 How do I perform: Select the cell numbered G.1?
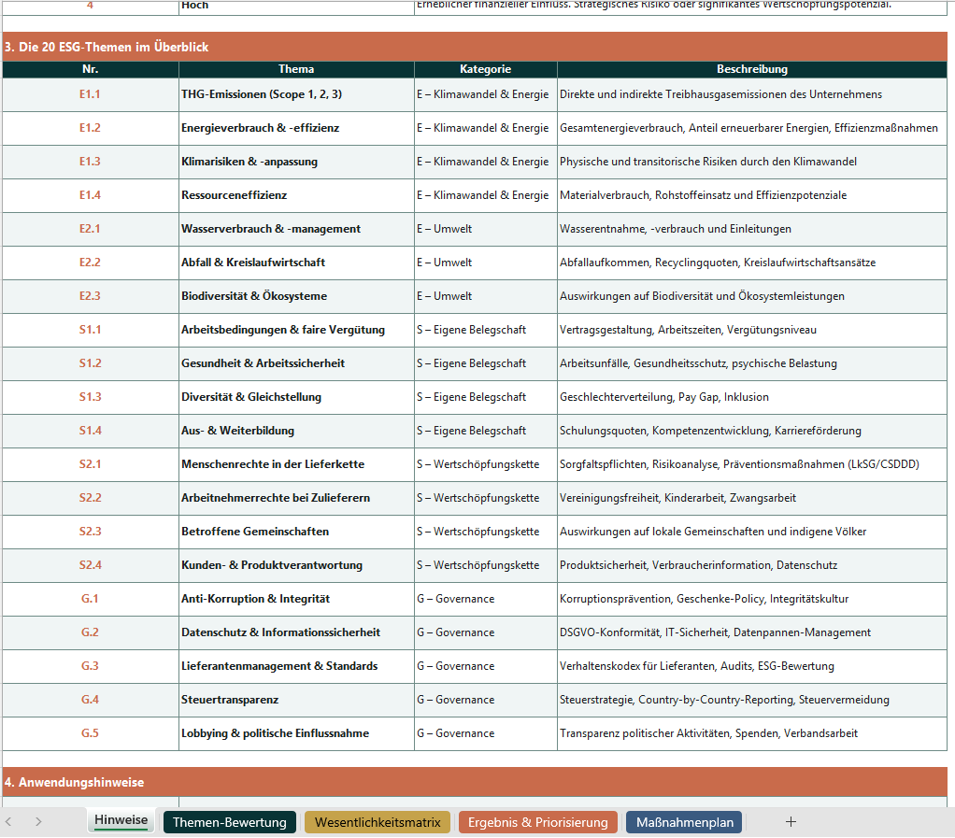click(90, 599)
